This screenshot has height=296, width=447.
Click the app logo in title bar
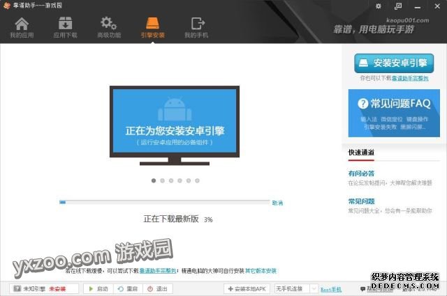pyautogui.click(x=6, y=6)
